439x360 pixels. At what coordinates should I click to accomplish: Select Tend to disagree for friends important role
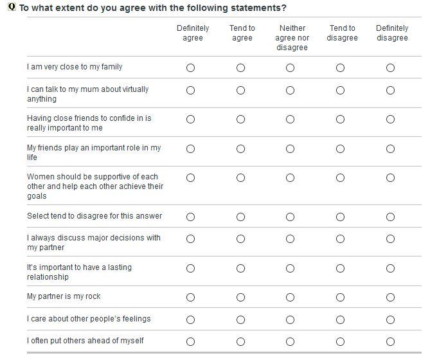[340, 148]
